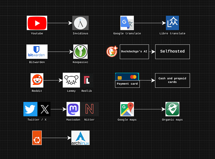Click the YouTube logo icon
The image size is (215, 159).
click(37, 23)
